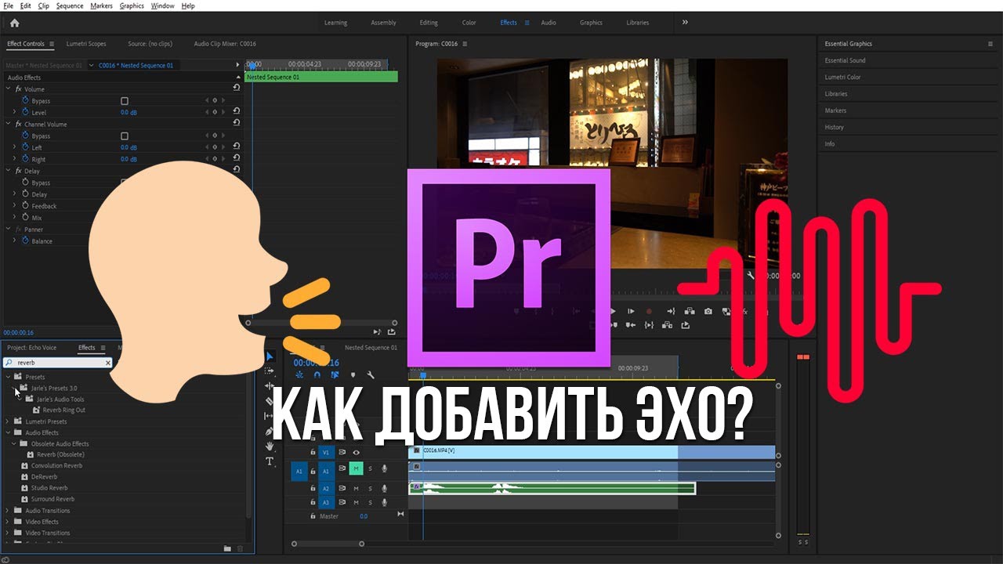
Task: Clear the reverb search text
Action: click(108, 363)
